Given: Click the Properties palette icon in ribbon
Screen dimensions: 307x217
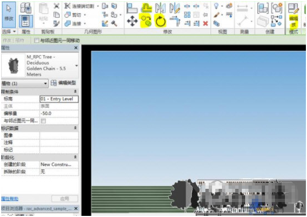Looking at the screenshot, I should pyautogui.click(x=26, y=21).
